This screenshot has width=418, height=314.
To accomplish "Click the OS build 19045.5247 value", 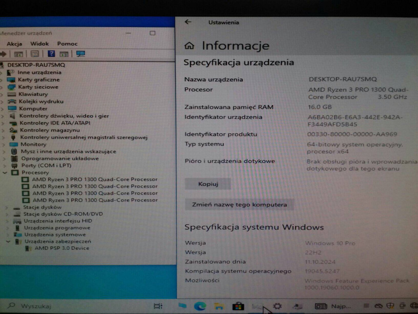I will 322,271.
